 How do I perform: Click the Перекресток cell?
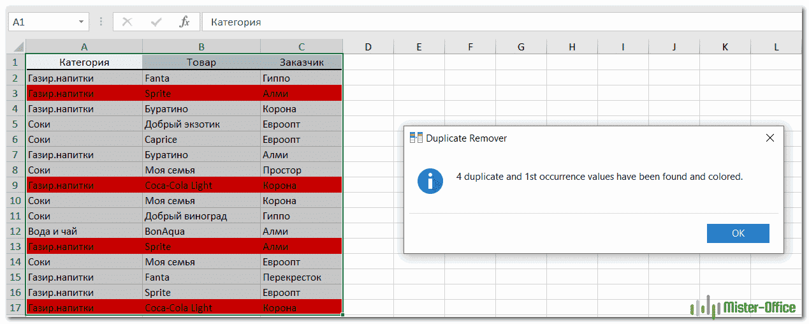point(301,277)
